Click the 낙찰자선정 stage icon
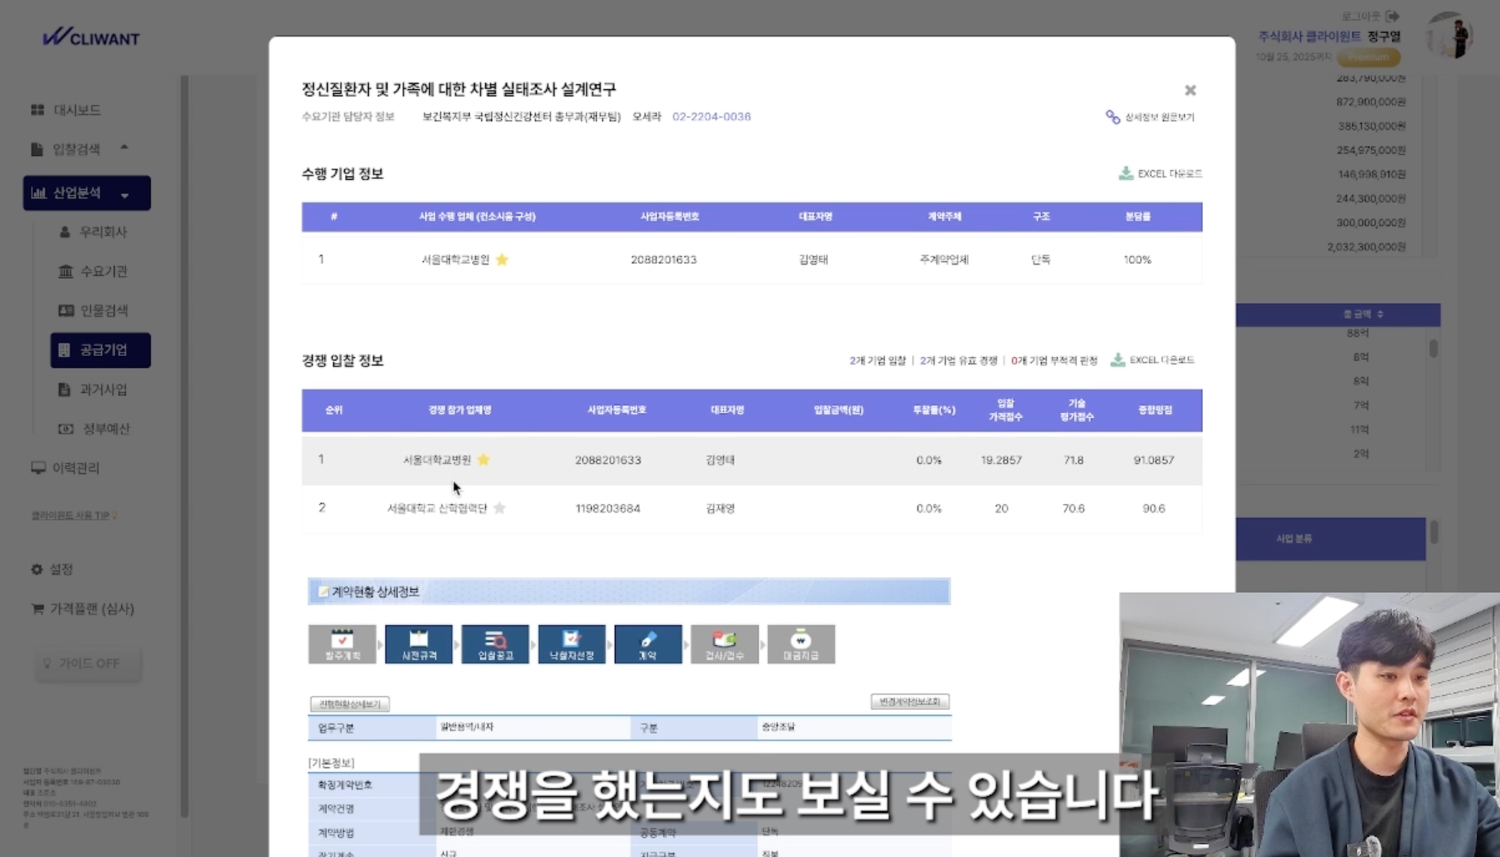1500x857 pixels. click(571, 644)
